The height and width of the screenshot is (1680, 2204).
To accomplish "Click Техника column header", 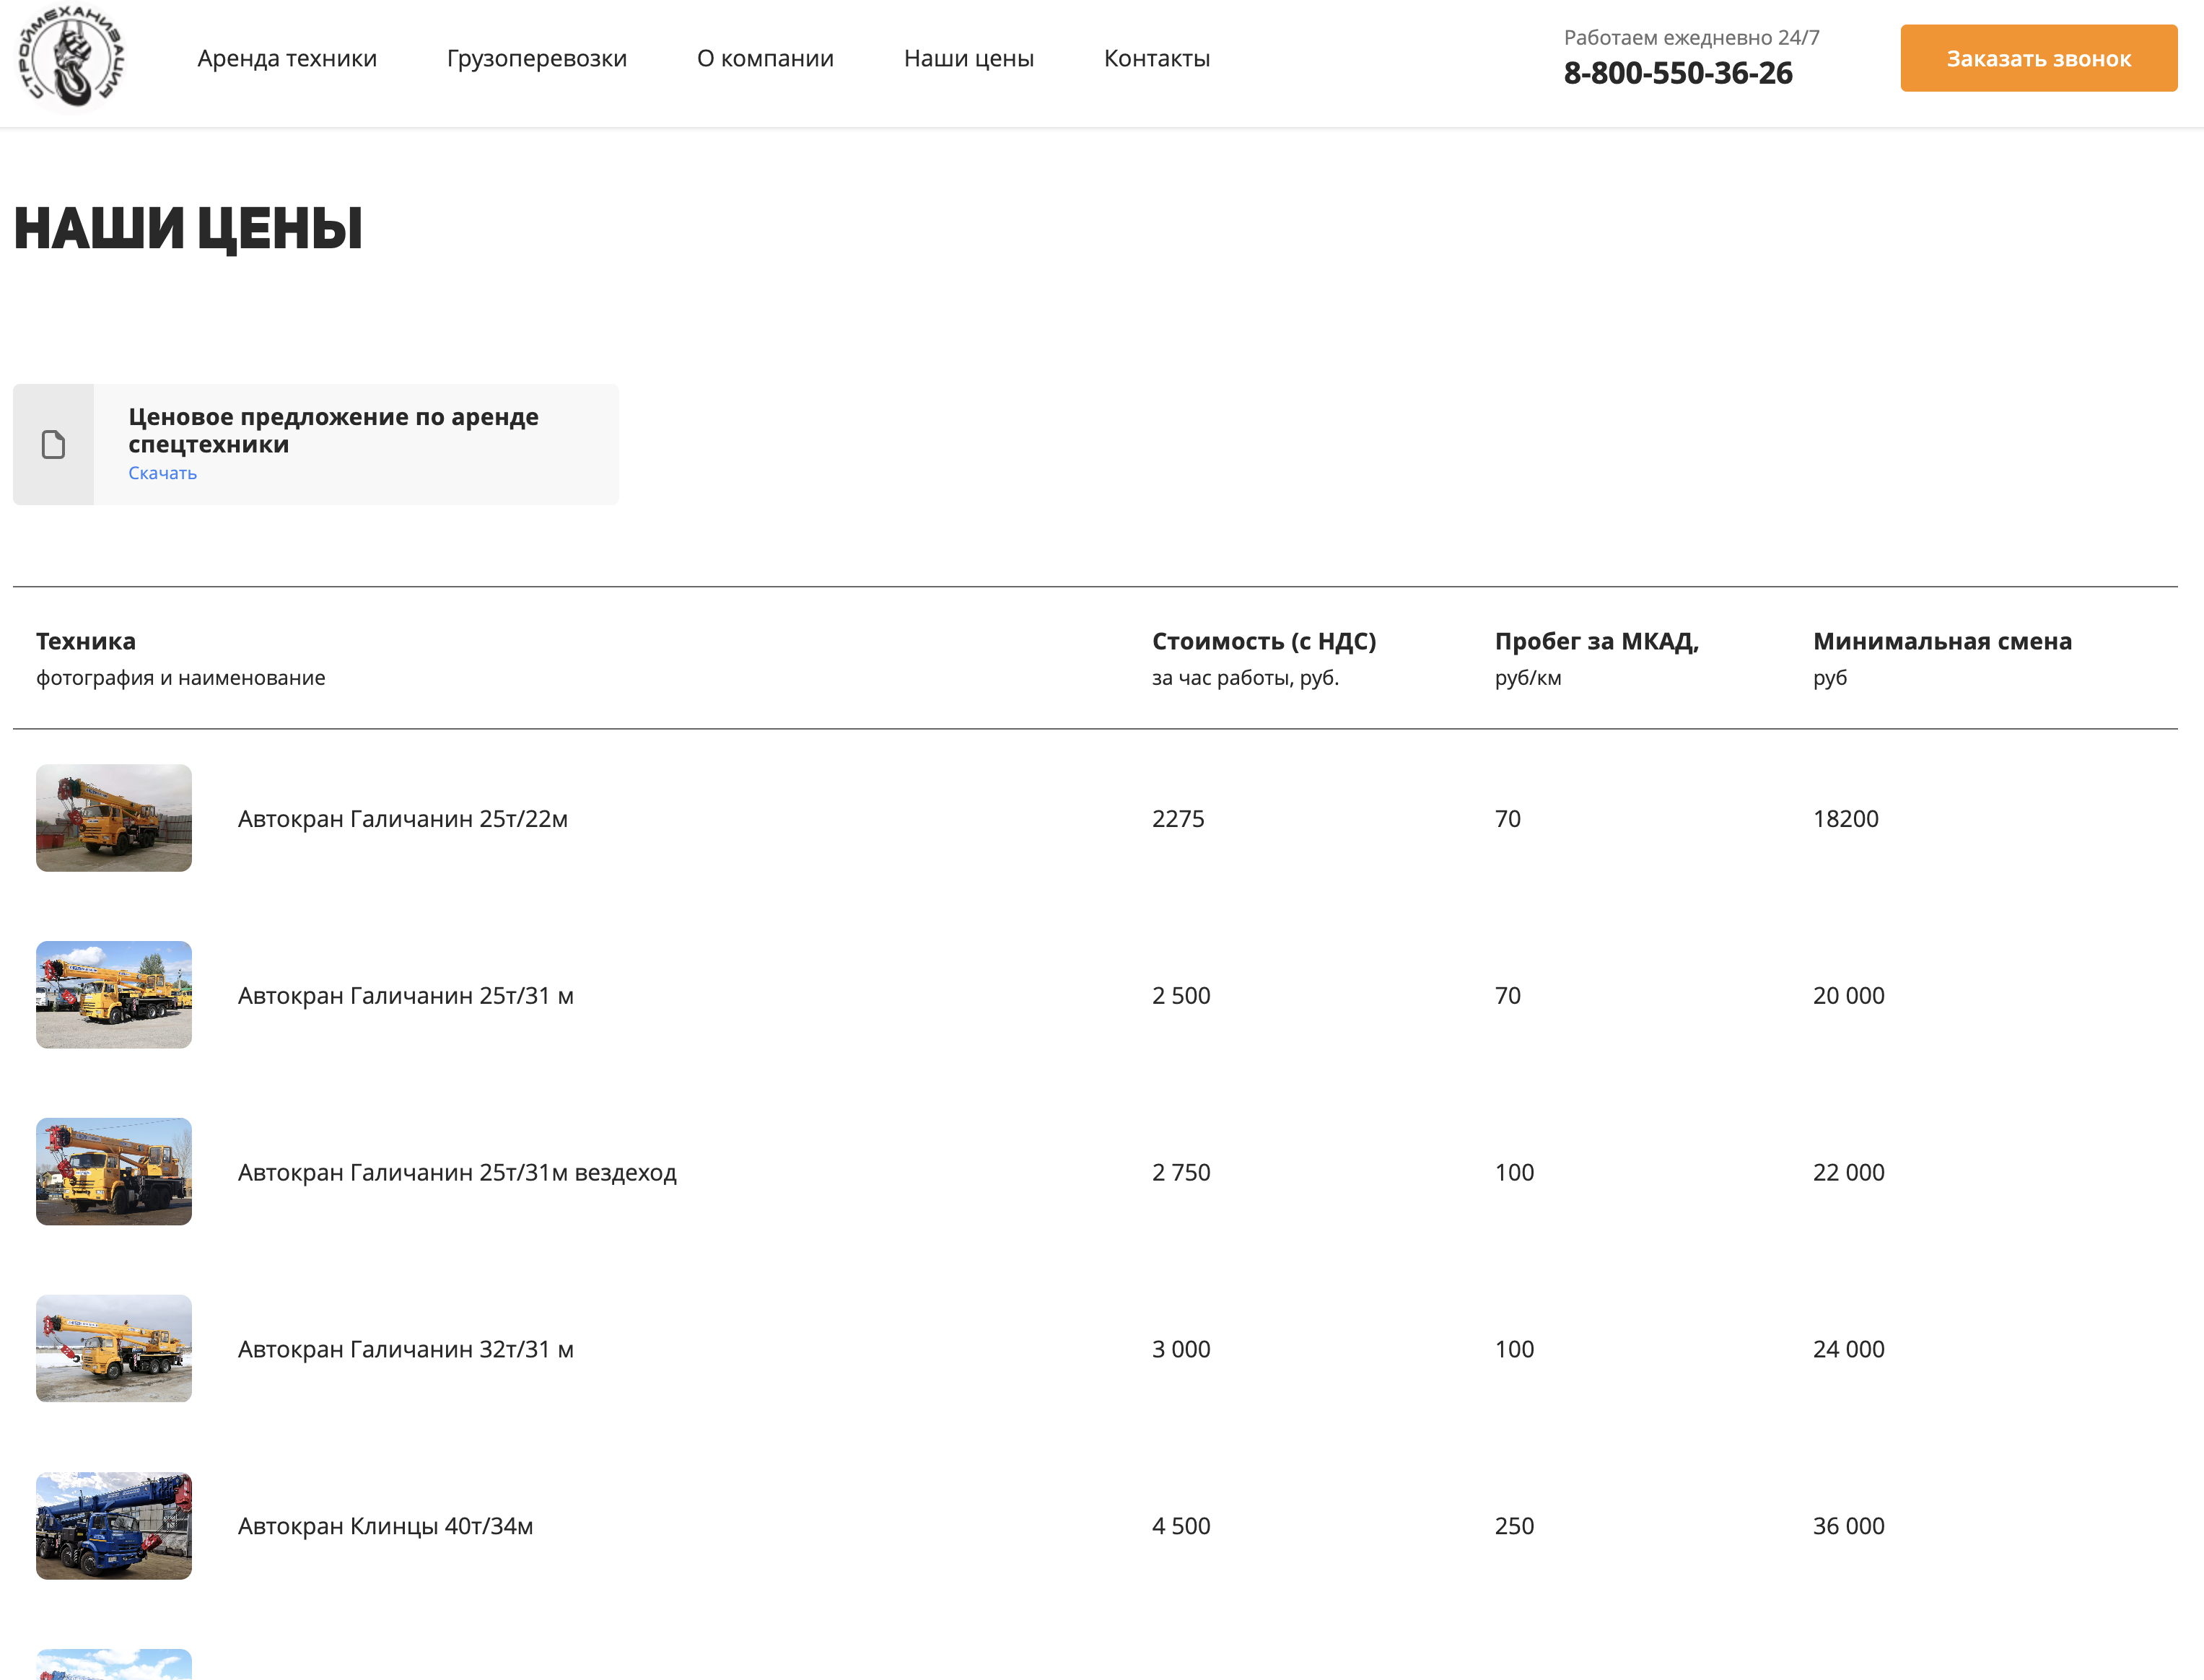I will [x=86, y=641].
